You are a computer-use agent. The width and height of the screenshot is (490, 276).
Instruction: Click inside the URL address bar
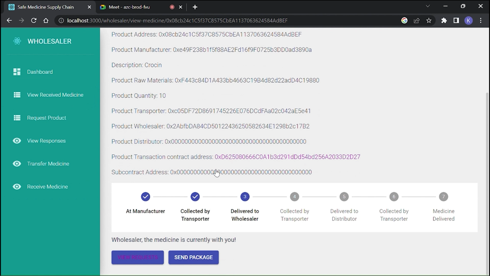pyautogui.click(x=179, y=20)
